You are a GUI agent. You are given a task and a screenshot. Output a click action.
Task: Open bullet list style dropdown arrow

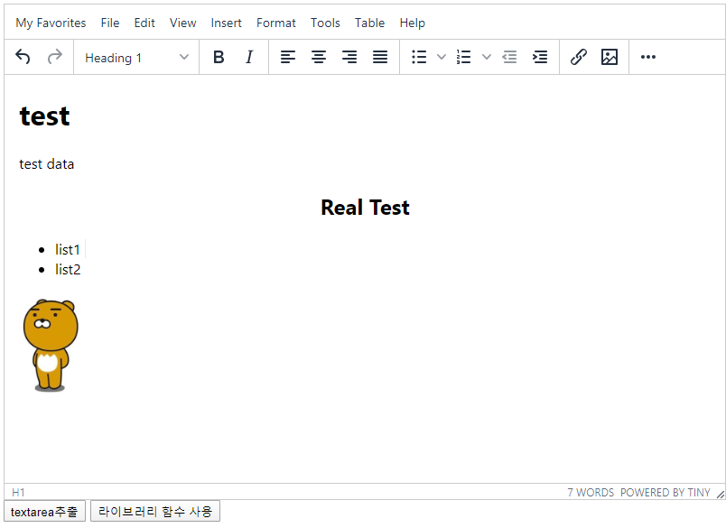pyautogui.click(x=442, y=57)
